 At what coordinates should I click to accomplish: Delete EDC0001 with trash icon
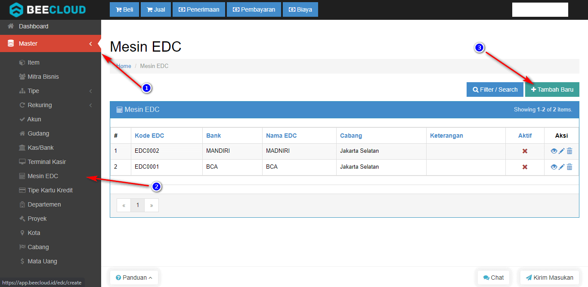coord(569,167)
